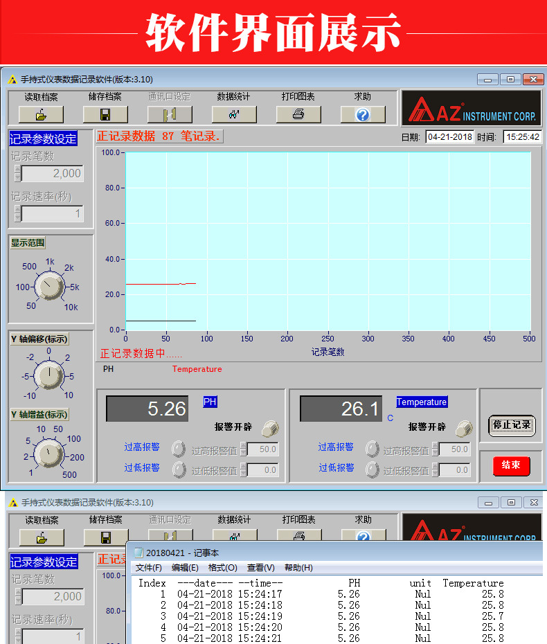
Task: Click the 日期 date field
Action: coord(449,137)
